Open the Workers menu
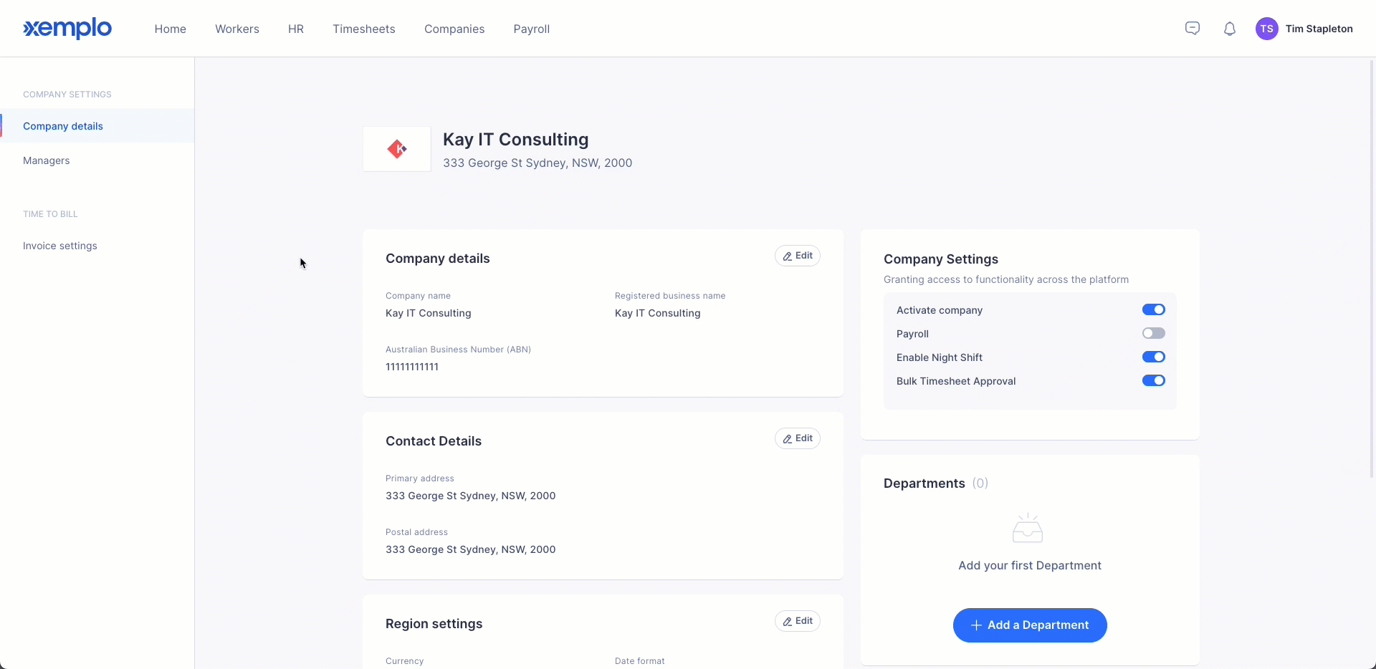Screen dimensions: 1376x669 [x=237, y=29]
